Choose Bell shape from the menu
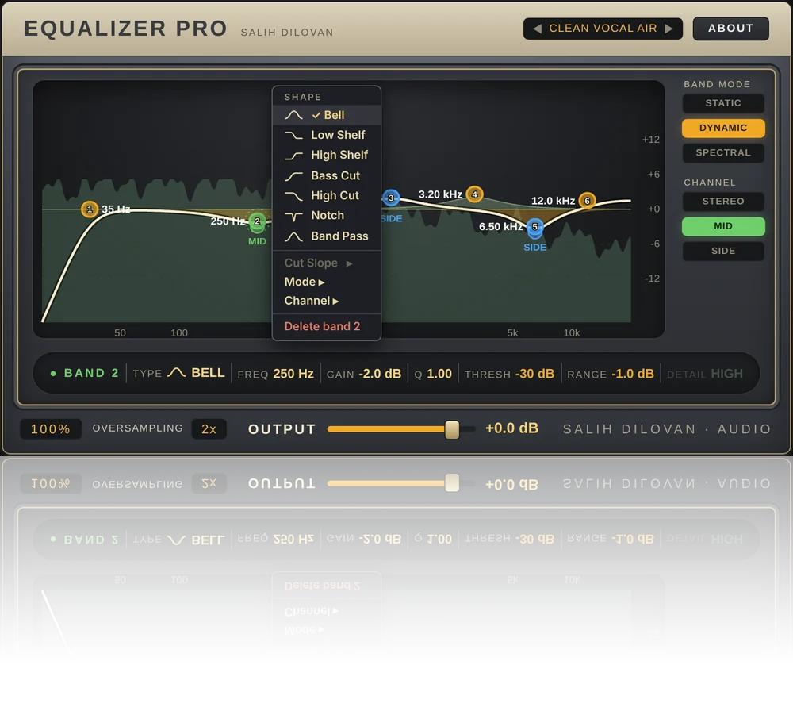793x707 pixels. (327, 115)
